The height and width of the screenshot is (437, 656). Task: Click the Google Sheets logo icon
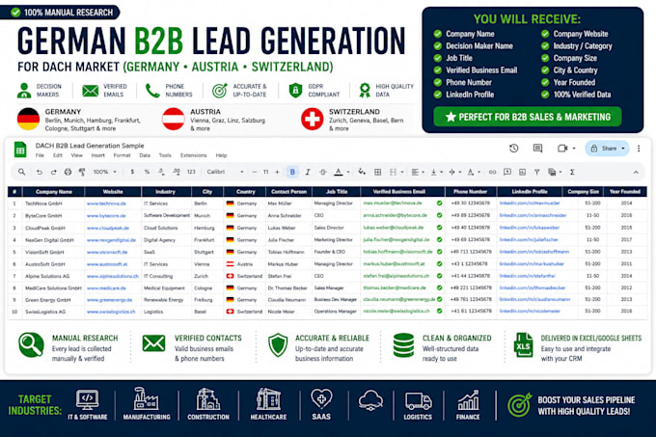[x=20, y=150]
